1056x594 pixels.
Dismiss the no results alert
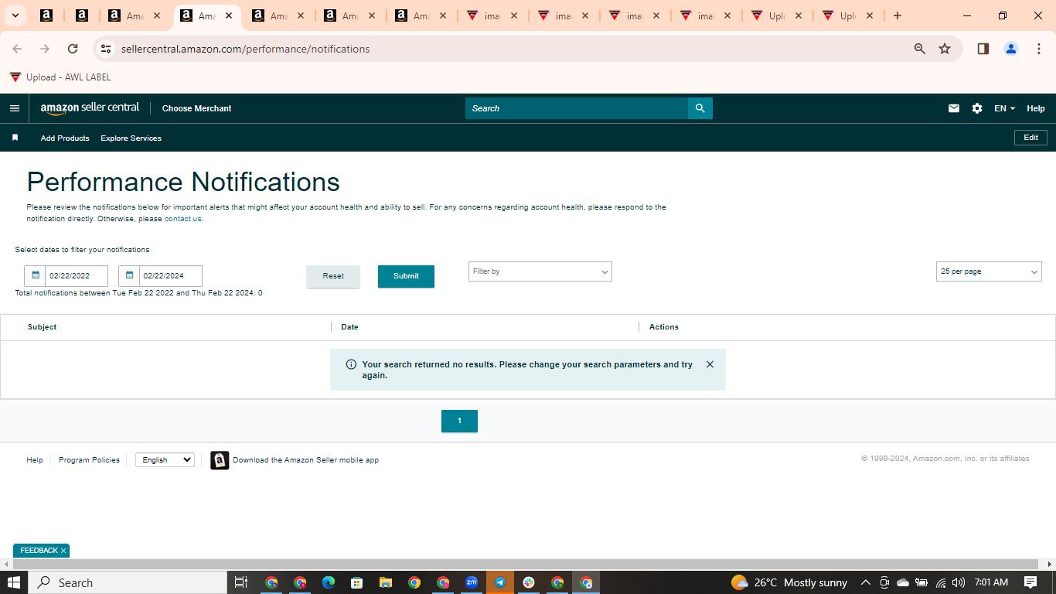(x=710, y=364)
